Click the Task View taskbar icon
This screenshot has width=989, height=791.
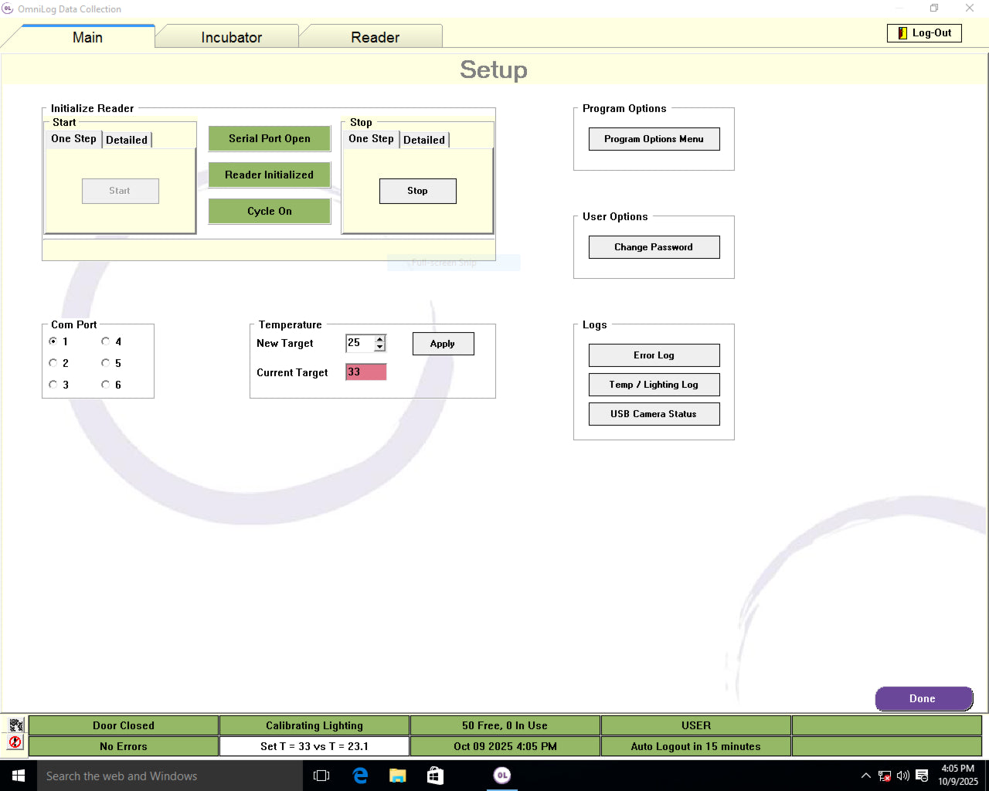coord(321,776)
